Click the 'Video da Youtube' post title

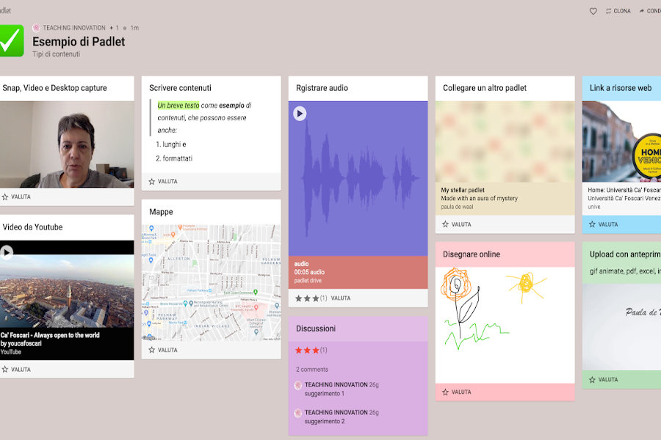[x=32, y=227]
